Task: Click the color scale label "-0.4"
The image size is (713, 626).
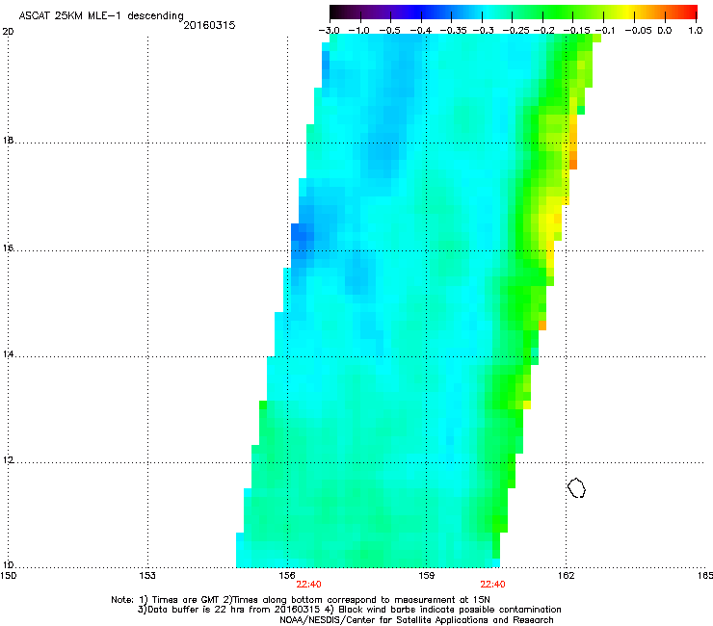Action: [421, 31]
